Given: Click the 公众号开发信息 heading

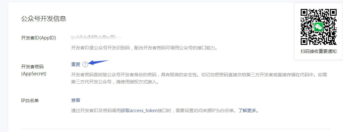Looking at the screenshot, I should coord(44,19).
